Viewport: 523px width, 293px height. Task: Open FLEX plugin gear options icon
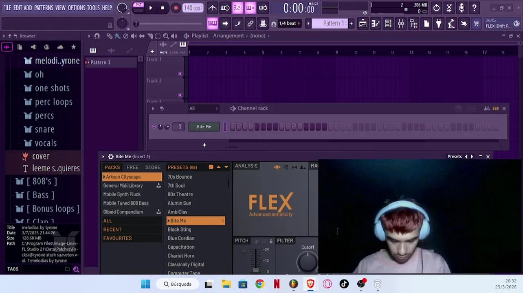click(110, 157)
